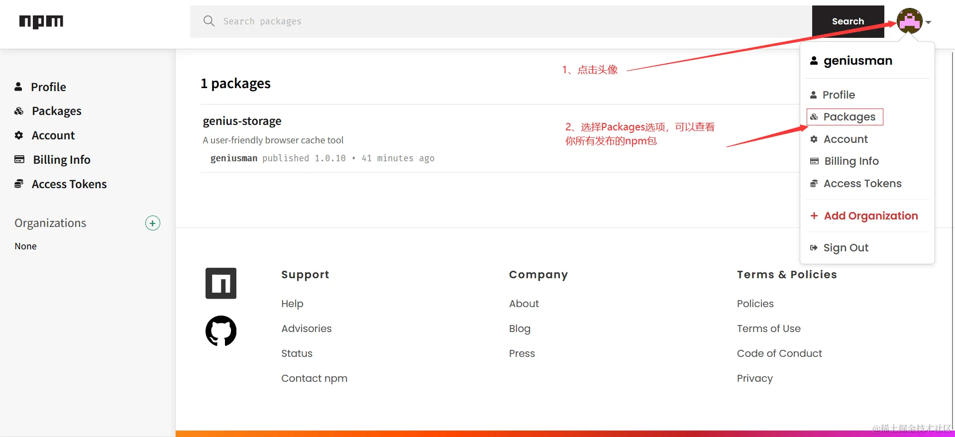This screenshot has width=955, height=437.
Task: Click the Support footer heading
Action: (x=305, y=275)
